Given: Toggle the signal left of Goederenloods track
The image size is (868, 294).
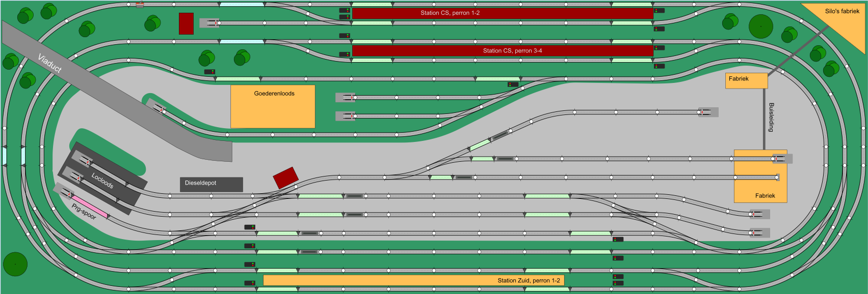Looking at the screenshot, I should [209, 72].
